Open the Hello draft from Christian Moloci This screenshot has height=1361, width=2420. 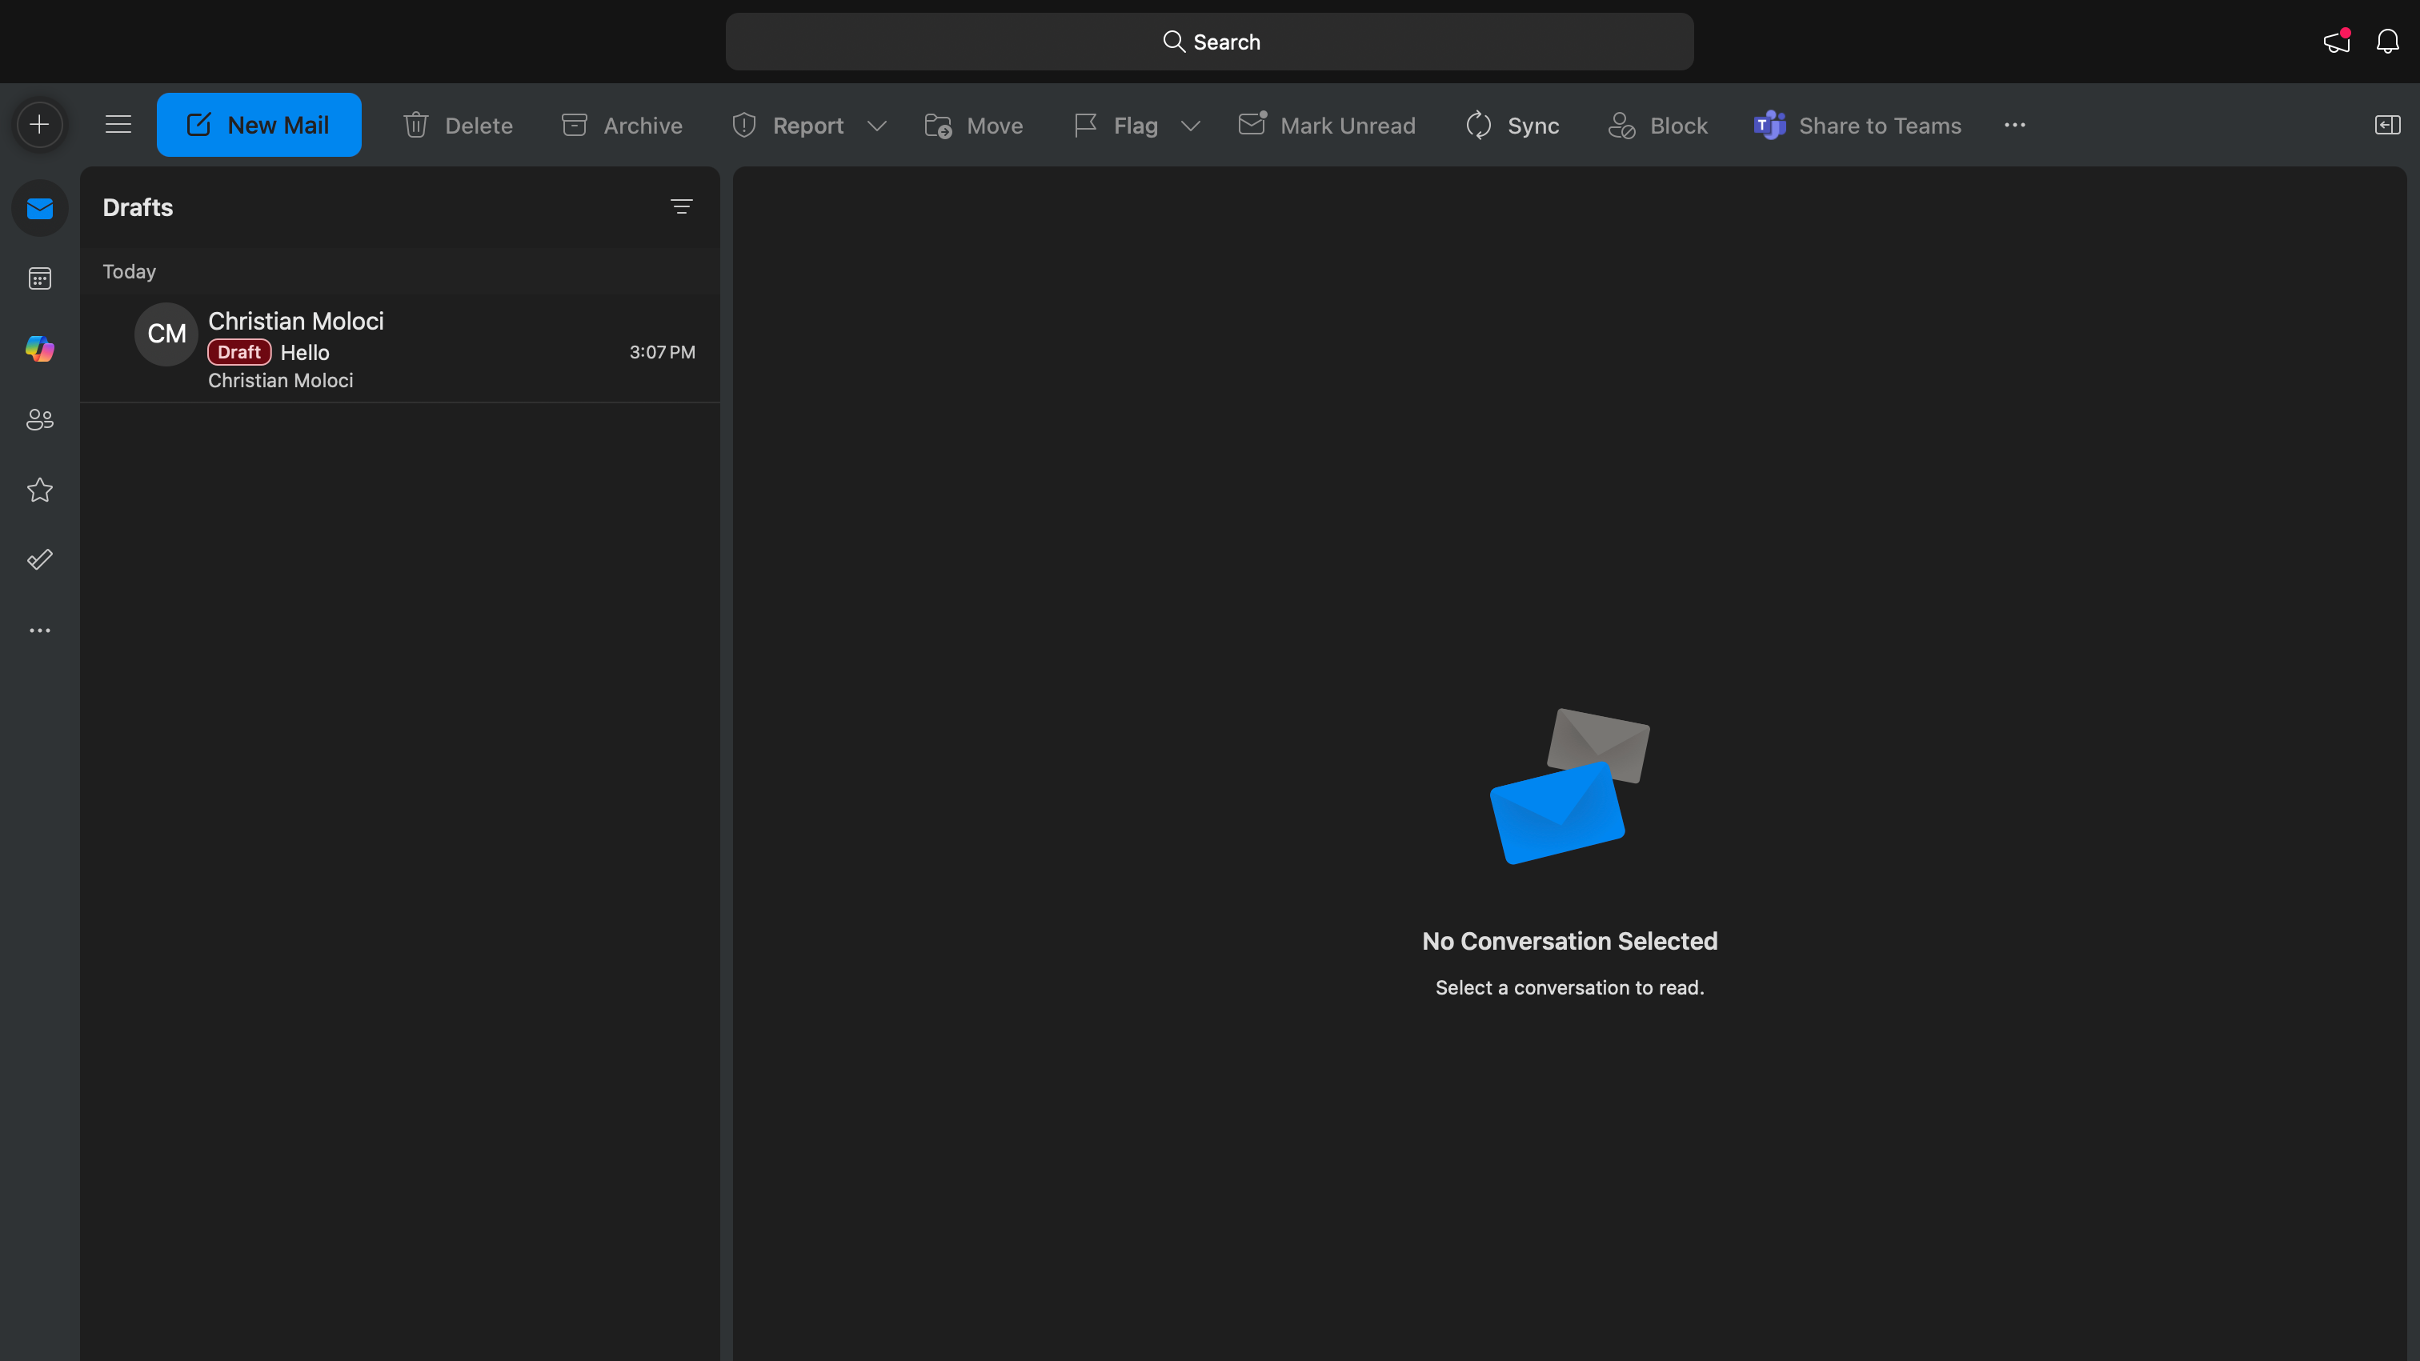pyautogui.click(x=400, y=350)
